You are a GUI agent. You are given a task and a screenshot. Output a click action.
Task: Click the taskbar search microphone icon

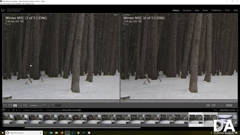click(x=40, y=133)
